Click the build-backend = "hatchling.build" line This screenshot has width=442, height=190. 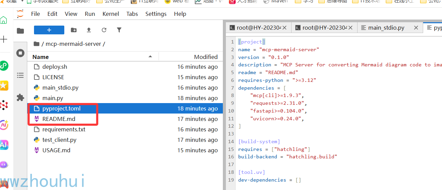coord(287,157)
